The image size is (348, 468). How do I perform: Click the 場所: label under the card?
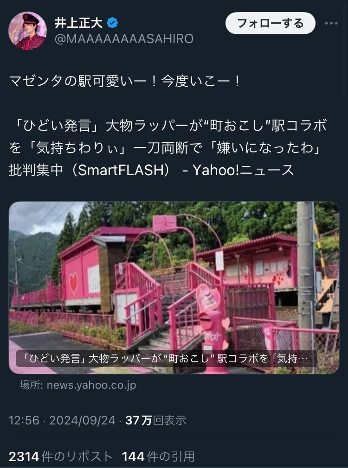(x=32, y=385)
